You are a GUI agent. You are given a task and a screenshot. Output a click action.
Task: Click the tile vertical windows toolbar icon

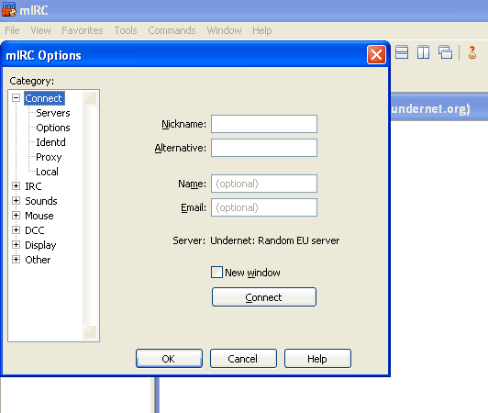pos(423,52)
